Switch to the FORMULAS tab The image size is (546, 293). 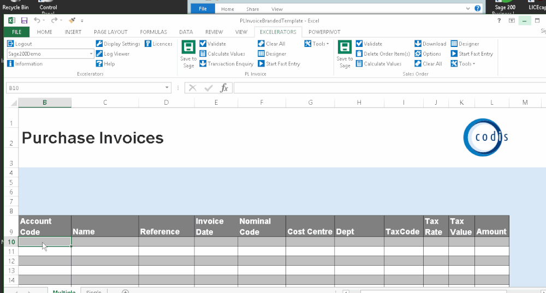tap(153, 32)
